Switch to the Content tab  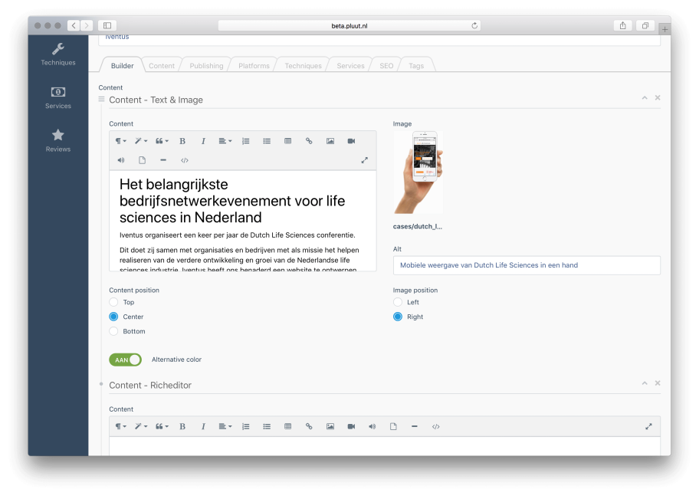(162, 66)
